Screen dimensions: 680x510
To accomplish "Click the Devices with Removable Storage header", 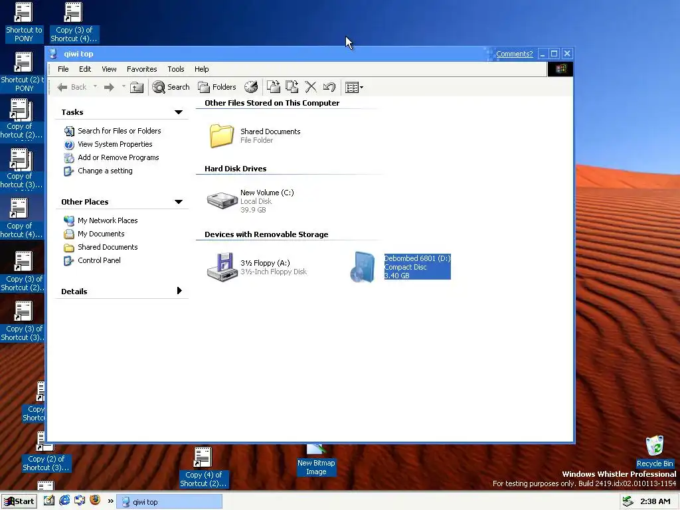I will click(266, 234).
